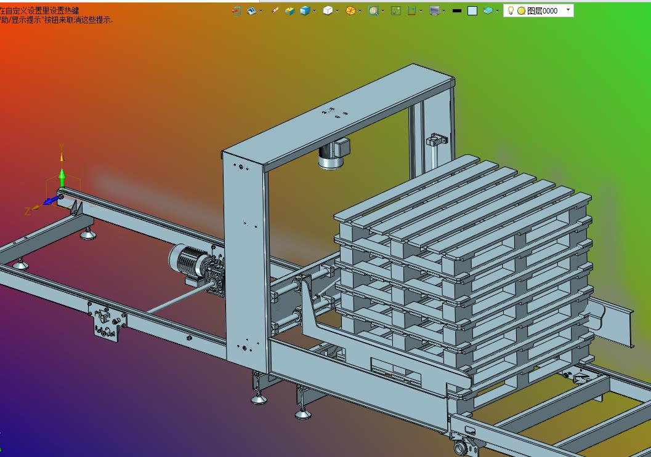The width and height of the screenshot is (651, 457).
Task: Click the yellow circle layer color icon
Action: 522,11
